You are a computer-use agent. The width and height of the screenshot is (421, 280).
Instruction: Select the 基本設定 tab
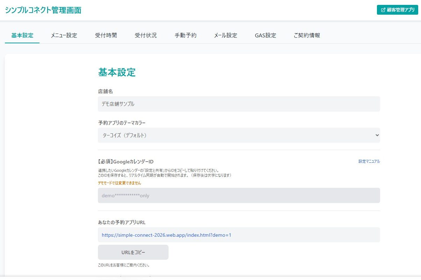click(22, 35)
